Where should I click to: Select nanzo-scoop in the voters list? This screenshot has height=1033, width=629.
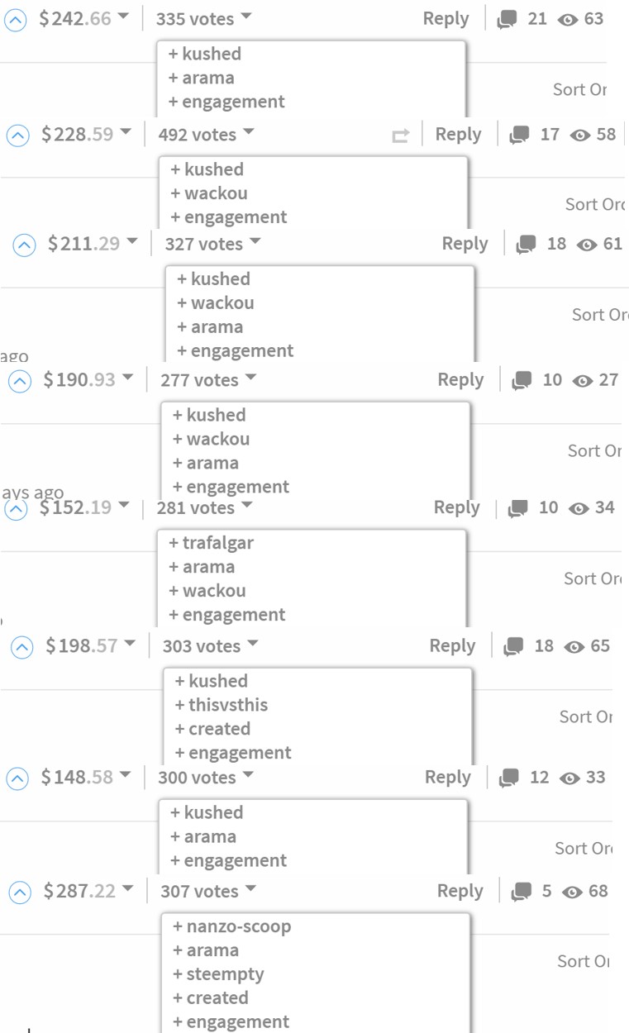point(238,927)
